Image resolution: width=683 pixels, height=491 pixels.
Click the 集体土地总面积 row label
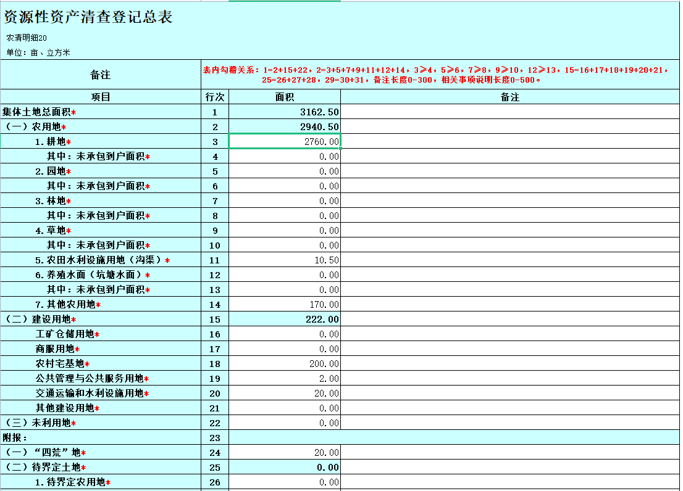[39, 112]
